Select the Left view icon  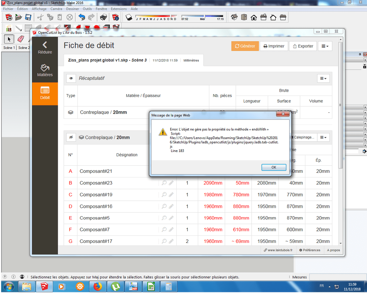[283, 17]
